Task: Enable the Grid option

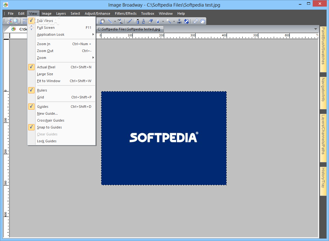Action: [62, 97]
